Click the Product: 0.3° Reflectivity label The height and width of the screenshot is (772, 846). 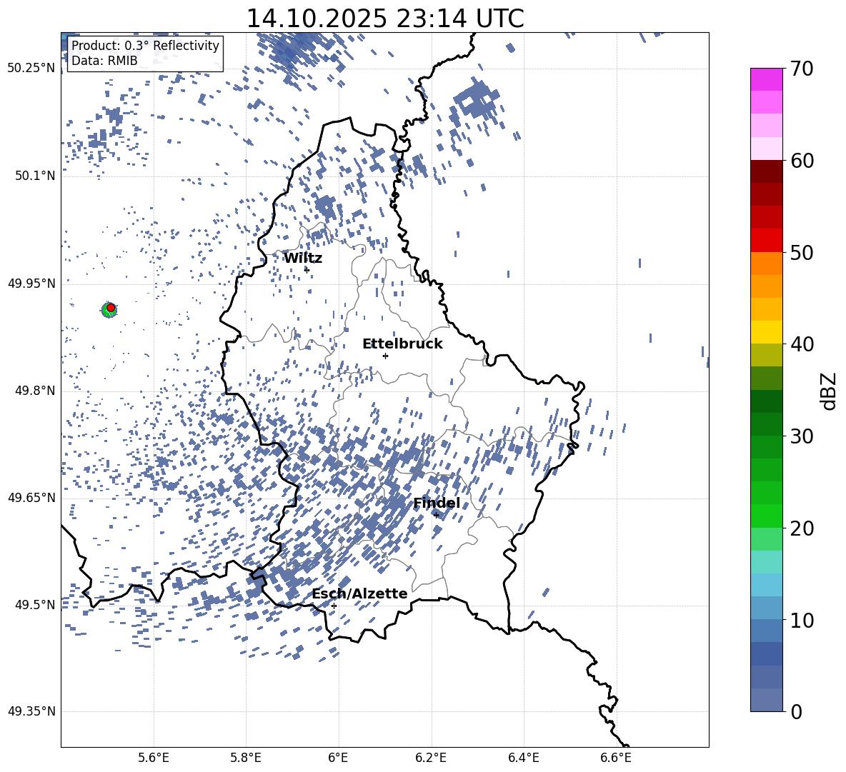[145, 45]
